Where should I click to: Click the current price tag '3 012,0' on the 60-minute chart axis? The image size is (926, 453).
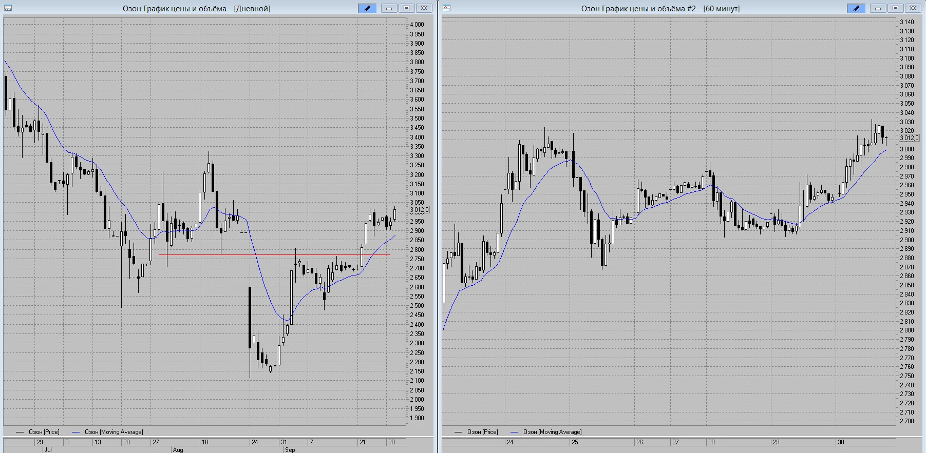pos(909,138)
